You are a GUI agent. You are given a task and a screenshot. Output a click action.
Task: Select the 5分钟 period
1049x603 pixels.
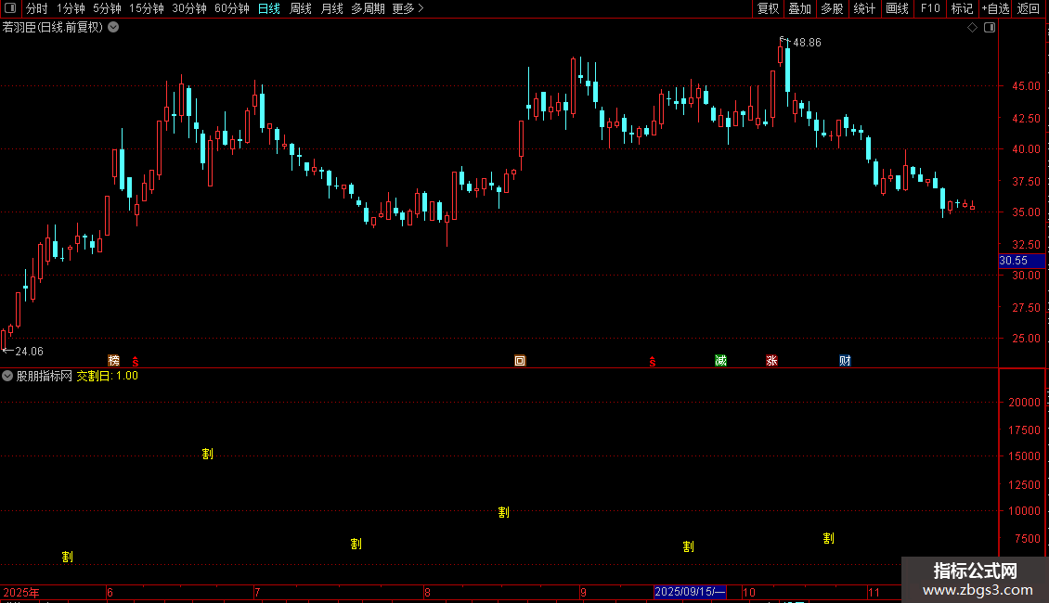[x=107, y=8]
